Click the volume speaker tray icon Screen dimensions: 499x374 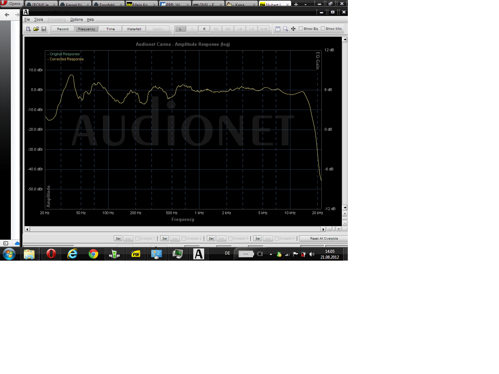pyautogui.click(x=312, y=254)
